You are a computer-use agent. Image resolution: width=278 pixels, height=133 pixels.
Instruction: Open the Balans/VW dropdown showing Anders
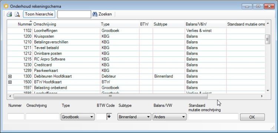pyautogui.click(x=169, y=117)
